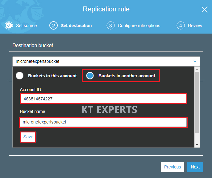Expand the destination bucket dropdown chevron

click(195, 61)
